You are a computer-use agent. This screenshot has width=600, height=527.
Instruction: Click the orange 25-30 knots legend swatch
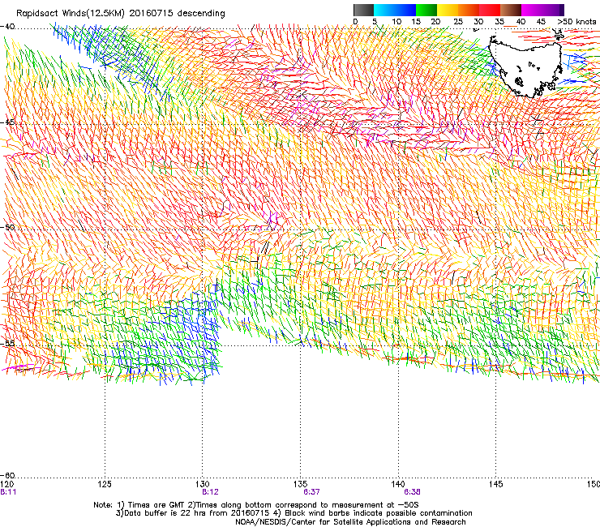pyautogui.click(x=469, y=10)
